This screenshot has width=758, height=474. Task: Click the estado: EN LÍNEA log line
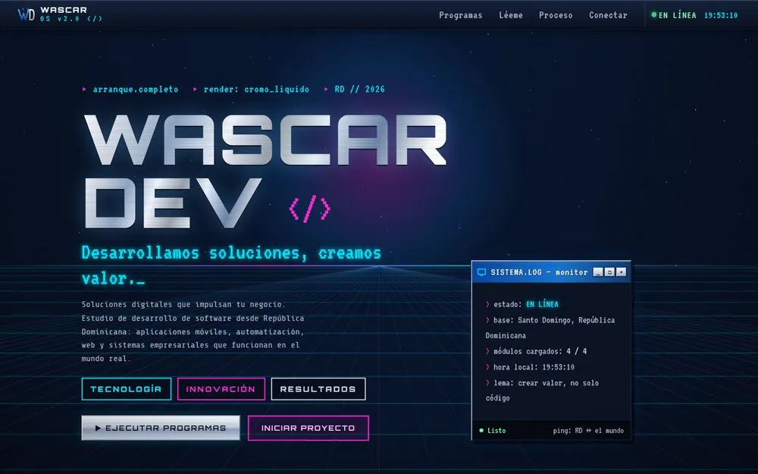pyautogui.click(x=522, y=304)
